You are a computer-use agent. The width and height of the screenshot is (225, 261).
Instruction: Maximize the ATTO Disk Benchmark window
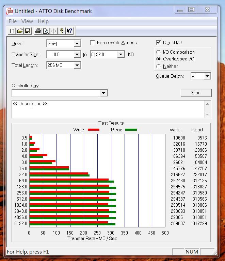(191, 10)
